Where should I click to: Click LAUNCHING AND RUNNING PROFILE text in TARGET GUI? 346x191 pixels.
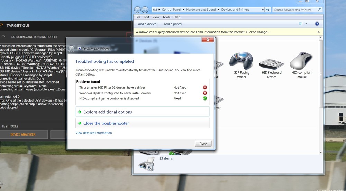click(x=34, y=37)
